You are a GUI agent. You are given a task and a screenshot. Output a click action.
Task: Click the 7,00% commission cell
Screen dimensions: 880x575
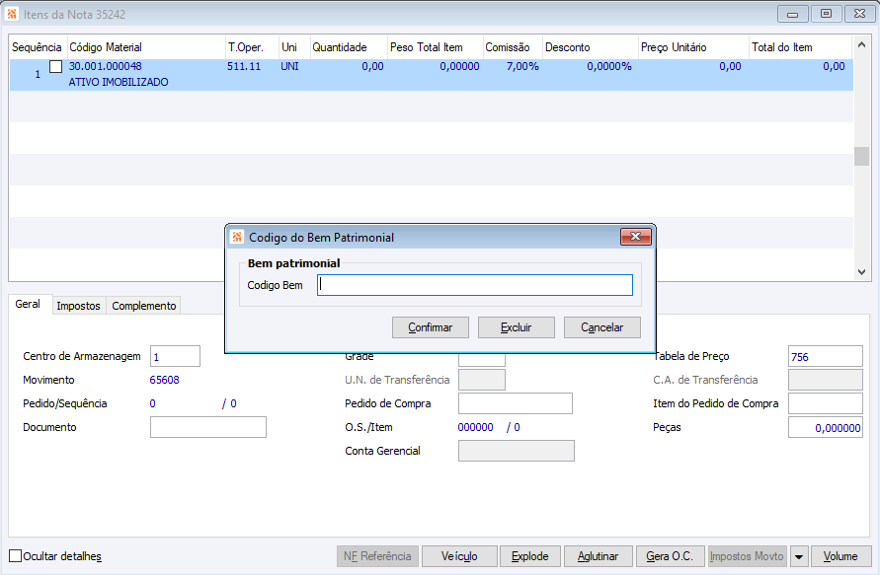pyautogui.click(x=522, y=66)
